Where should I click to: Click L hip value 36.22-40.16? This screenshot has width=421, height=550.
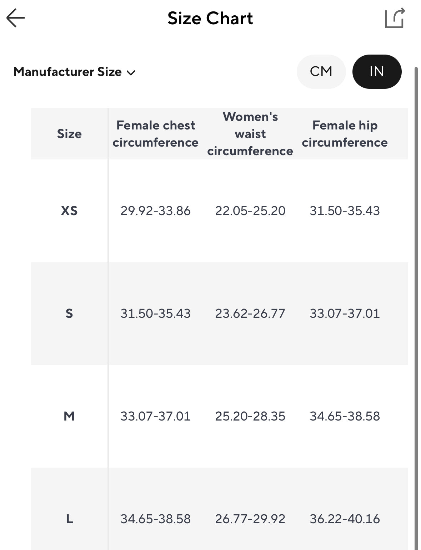pyautogui.click(x=345, y=519)
